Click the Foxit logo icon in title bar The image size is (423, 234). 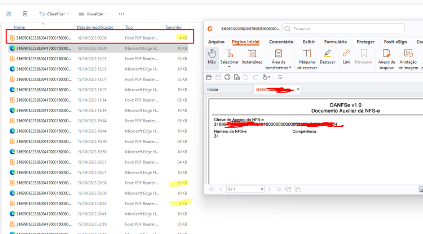[x=210, y=29]
